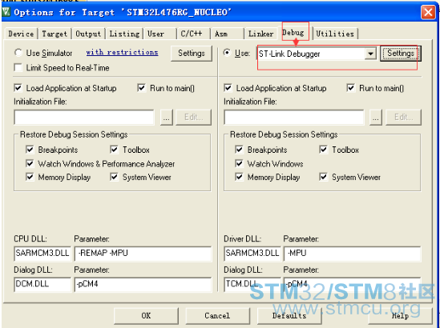The width and height of the screenshot is (440, 328).
Task: Close the Options for Target dialog
Action: pyautogui.click(x=428, y=12)
